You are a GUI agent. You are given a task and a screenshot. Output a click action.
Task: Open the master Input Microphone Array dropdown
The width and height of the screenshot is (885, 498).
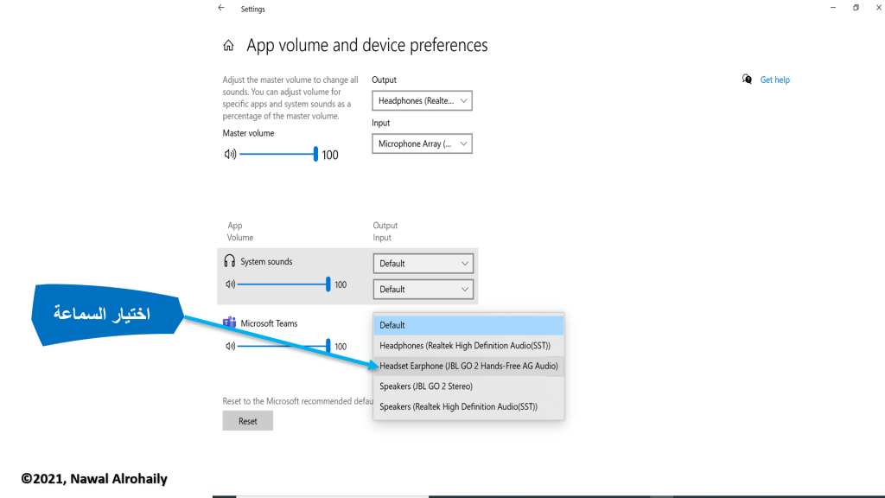422,144
